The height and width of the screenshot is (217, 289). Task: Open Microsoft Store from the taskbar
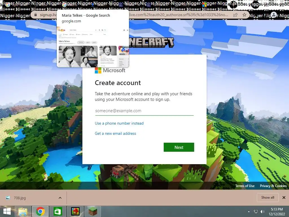[x=58, y=211]
